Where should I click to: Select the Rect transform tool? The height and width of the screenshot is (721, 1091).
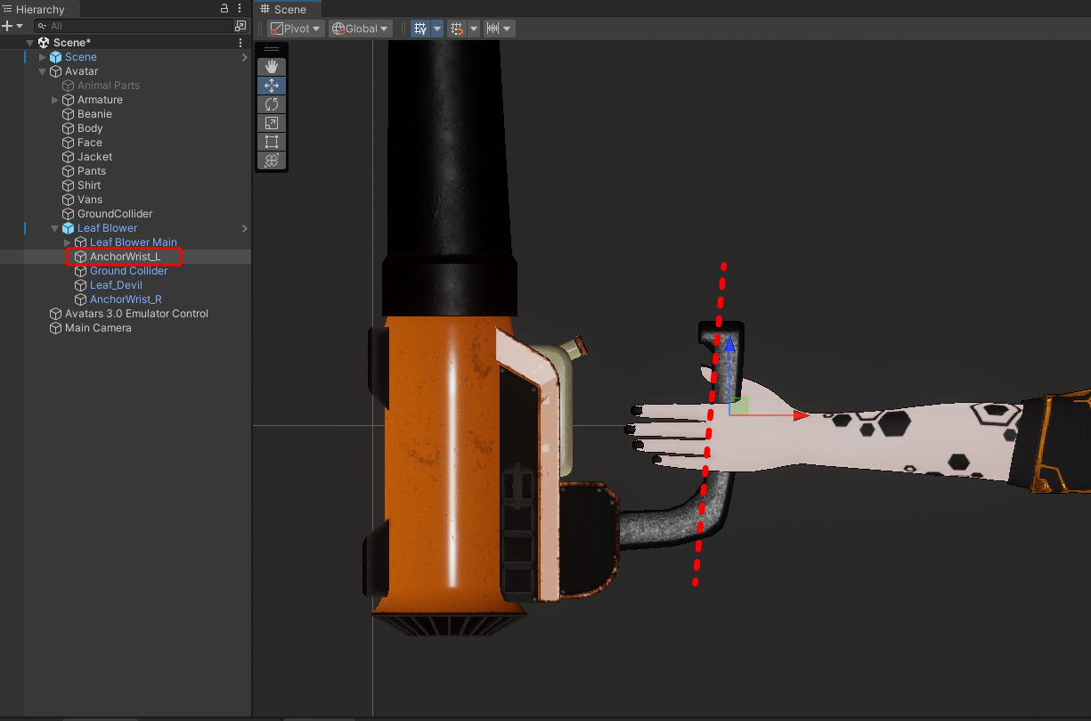click(x=272, y=142)
